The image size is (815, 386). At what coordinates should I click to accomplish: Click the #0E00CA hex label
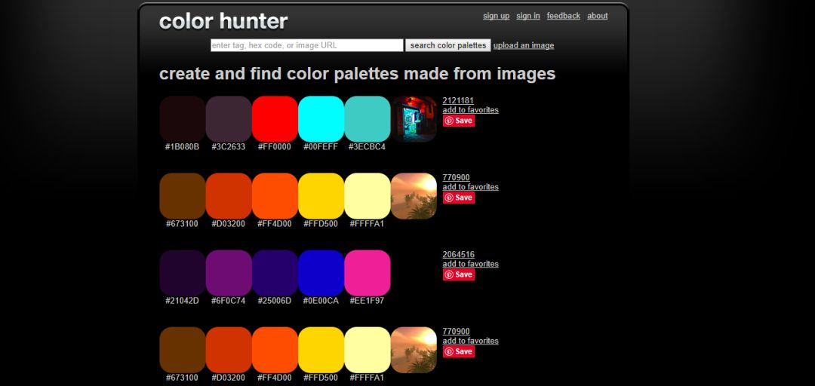[x=321, y=301]
